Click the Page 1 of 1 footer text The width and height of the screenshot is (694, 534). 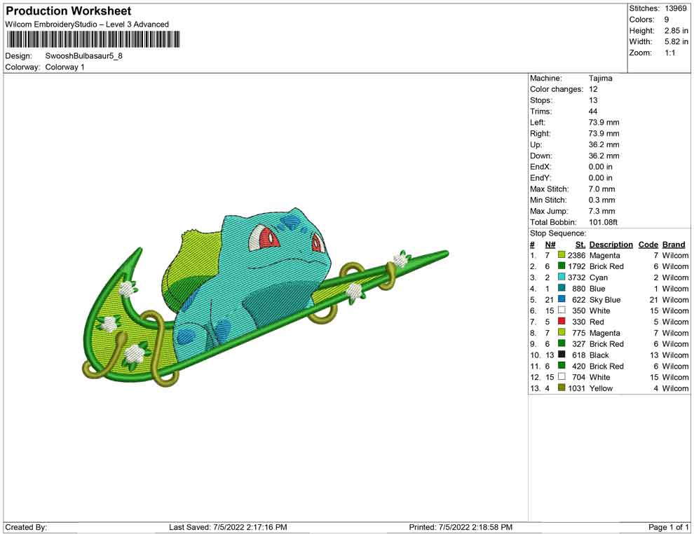tap(669, 527)
